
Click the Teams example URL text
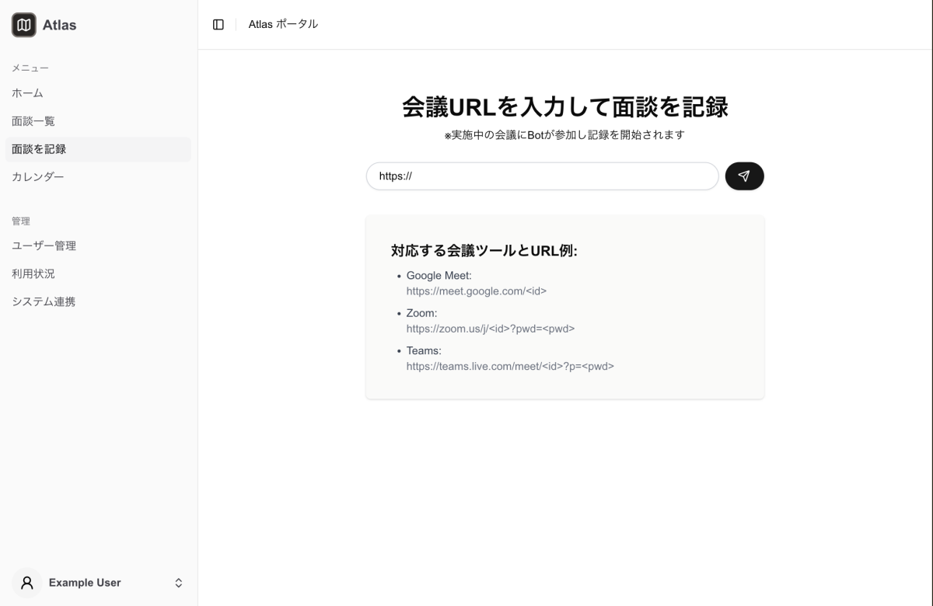click(509, 366)
